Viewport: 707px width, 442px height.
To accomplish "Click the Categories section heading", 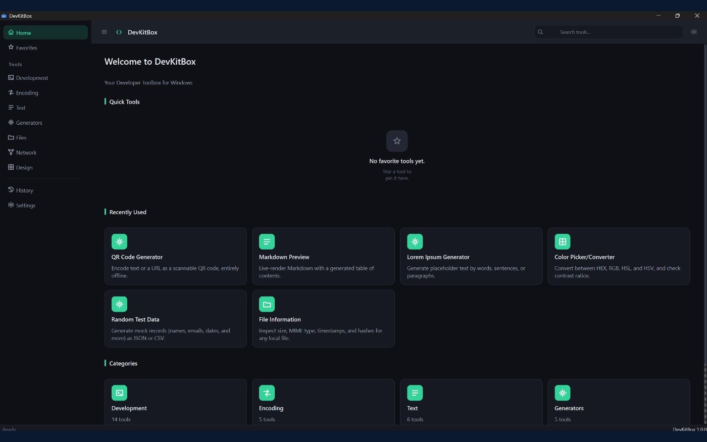I will pyautogui.click(x=123, y=363).
